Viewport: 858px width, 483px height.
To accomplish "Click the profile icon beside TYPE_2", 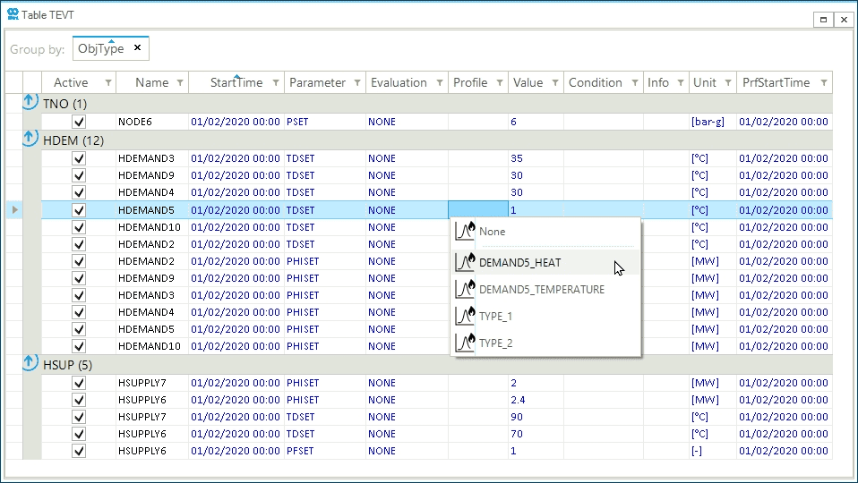I will [x=465, y=343].
